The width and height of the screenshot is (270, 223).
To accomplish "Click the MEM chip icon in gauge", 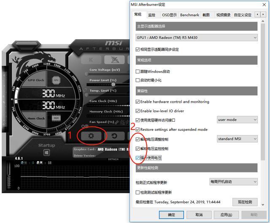I will pyautogui.click(x=56, y=118).
